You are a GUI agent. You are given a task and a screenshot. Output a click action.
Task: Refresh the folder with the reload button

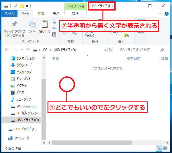click(x=110, y=50)
